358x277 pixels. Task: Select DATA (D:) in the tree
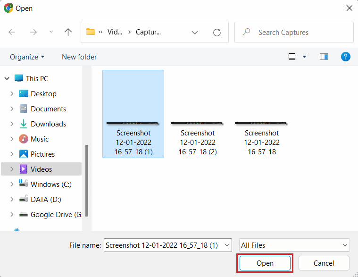tap(46, 199)
